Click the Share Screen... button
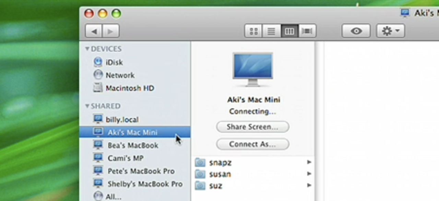The image size is (439, 201). pos(252,127)
